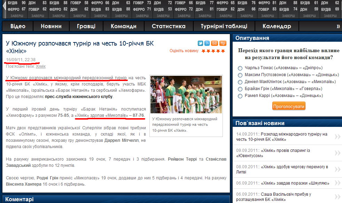Image resolution: width=342 pixels, height=203 pixels.
Task: Open ticker game ГОВЕР 58 ДОН 62
Action: [79, 9]
